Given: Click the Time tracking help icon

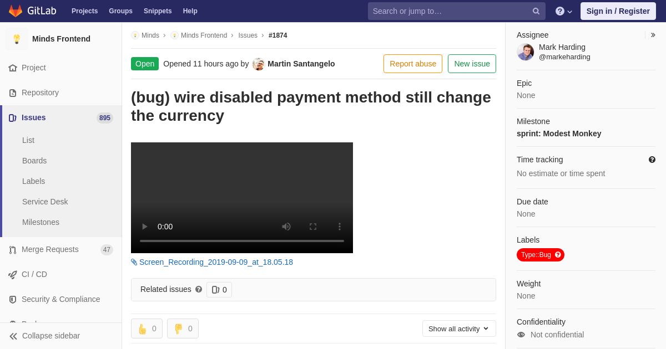Looking at the screenshot, I should click(652, 160).
